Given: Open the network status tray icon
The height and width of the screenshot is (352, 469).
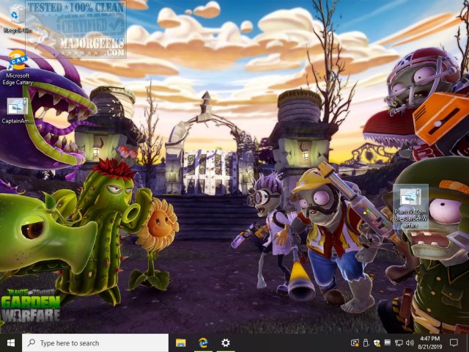Looking at the screenshot, I should click(x=399, y=342).
